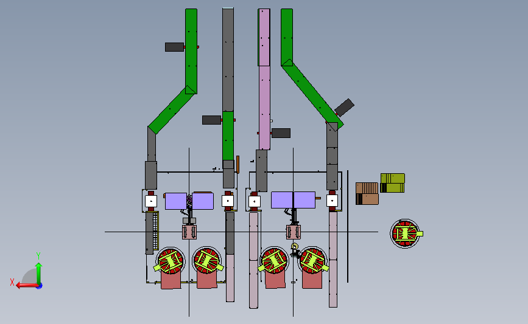Viewport: 528px width, 324px height.
Task: Select the leftmost white square unit
Action: click(x=151, y=201)
